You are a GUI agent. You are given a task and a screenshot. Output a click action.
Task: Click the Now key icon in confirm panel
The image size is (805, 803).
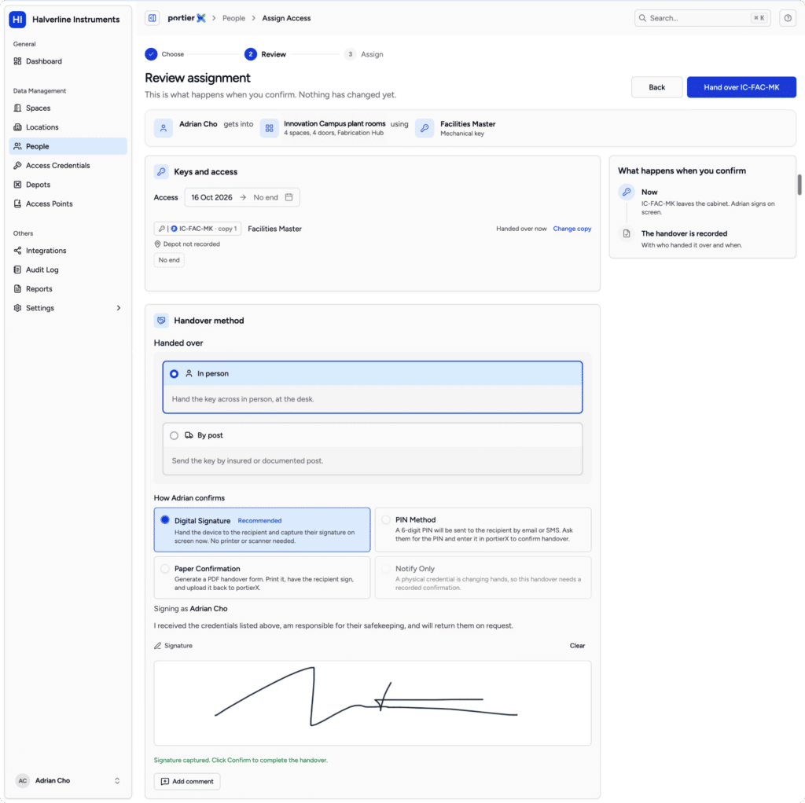tap(627, 192)
